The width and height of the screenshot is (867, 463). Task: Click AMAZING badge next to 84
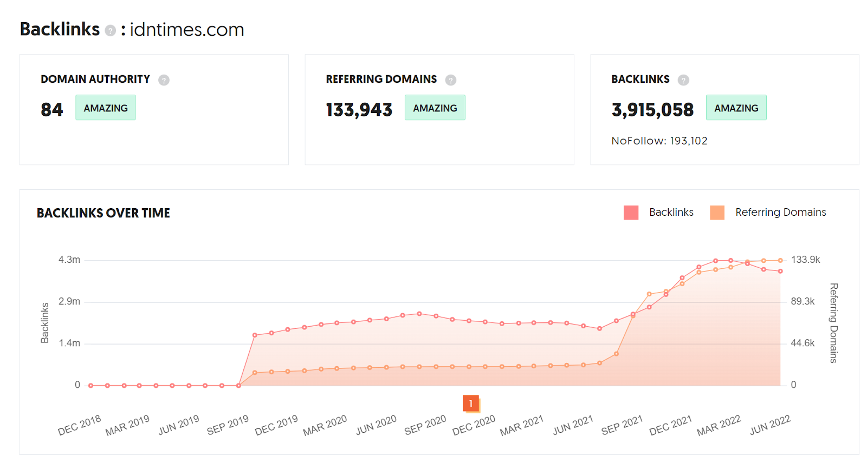106,108
